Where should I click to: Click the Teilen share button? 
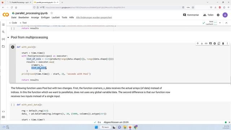point(208,15)
